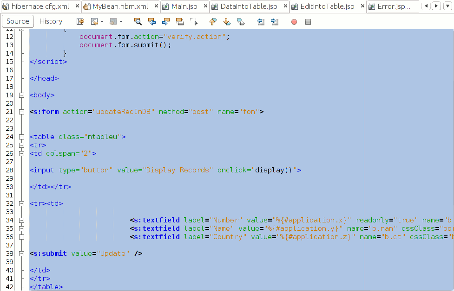This screenshot has width=454, height=291.
Task: Click the display() onclick handler text
Action: [x=274, y=170]
